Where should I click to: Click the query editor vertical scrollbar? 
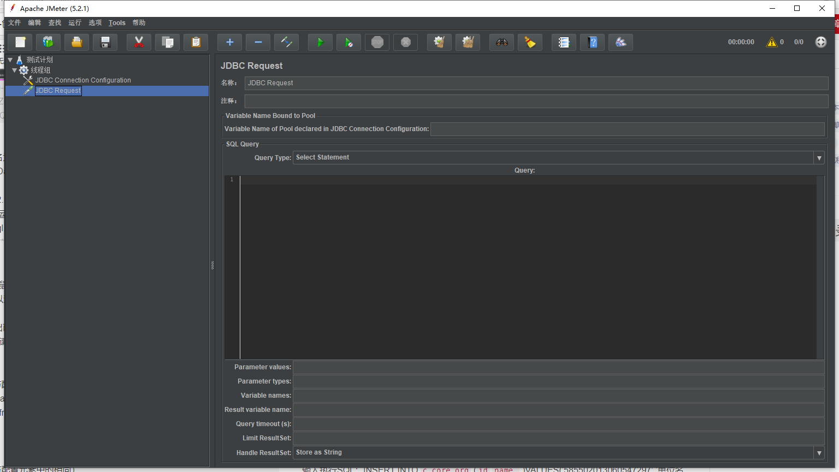tap(820, 268)
